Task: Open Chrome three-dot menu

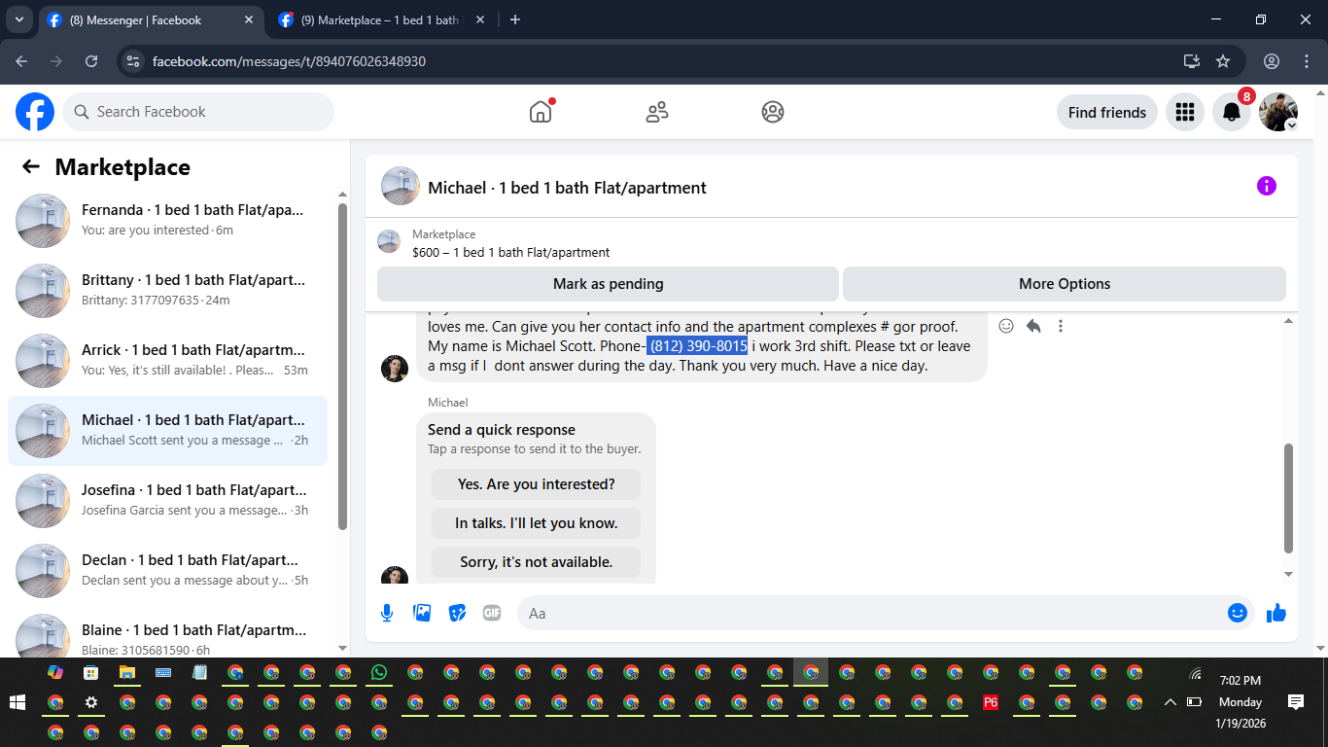Action: click(x=1305, y=61)
